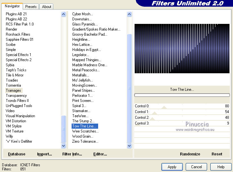Click the Apply button
233x172 pixels.
click(172, 167)
